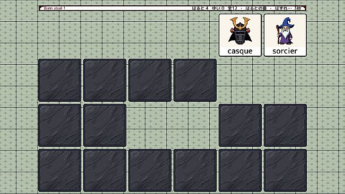Flip the middle-row face-down card directly below 'sorcier'
The height and width of the screenshot is (194, 345).
[x=285, y=126]
